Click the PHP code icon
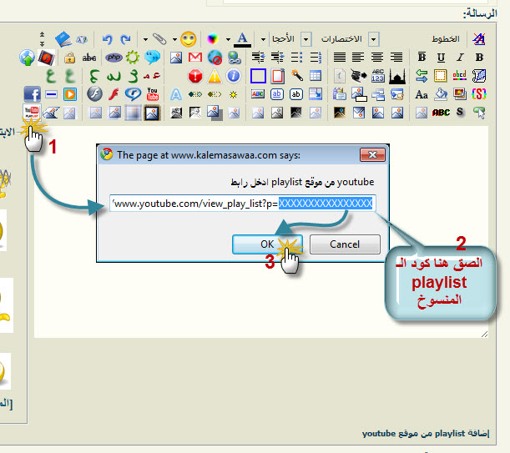This screenshot has height=453, width=510. (x=114, y=58)
